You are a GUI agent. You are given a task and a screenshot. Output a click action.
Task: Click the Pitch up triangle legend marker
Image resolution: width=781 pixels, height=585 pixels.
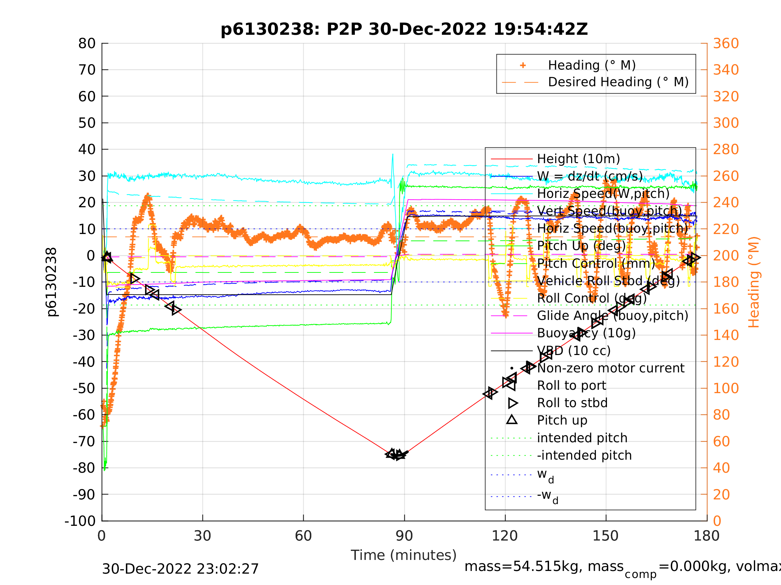512,420
